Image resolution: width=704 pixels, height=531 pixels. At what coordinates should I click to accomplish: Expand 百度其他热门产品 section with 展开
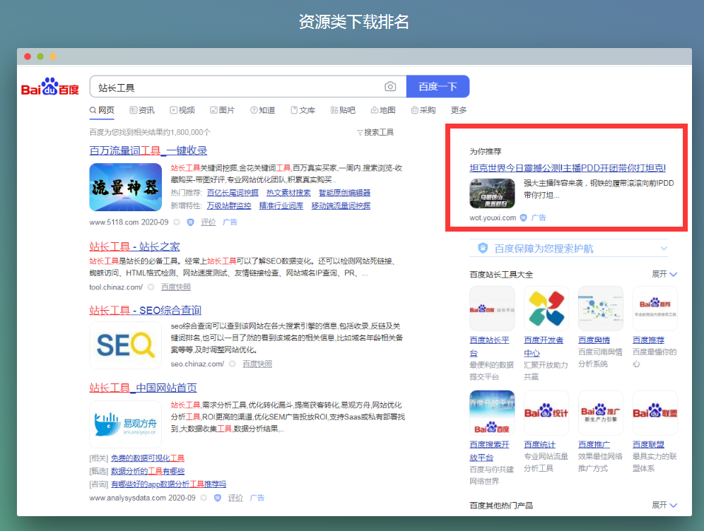click(x=664, y=505)
